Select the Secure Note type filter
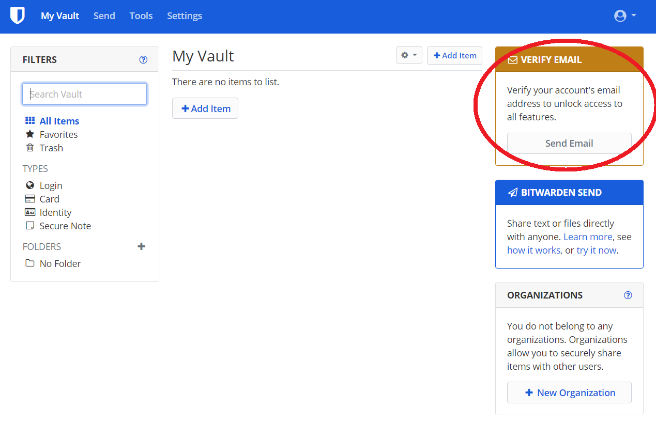Viewport: 656px width, 424px height. pyautogui.click(x=65, y=226)
